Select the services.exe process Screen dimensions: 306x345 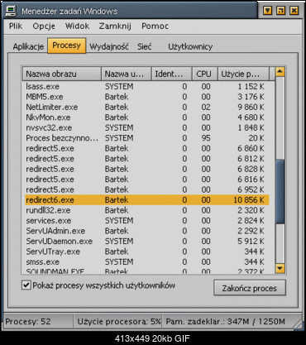[146, 221]
